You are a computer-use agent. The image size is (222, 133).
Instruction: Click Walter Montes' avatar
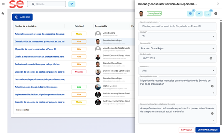(x=98, y=87)
